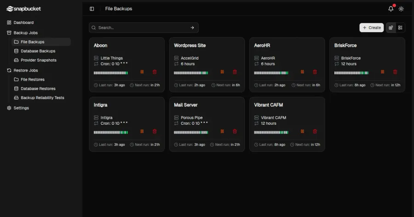The height and width of the screenshot is (217, 414).
Task: Delete the Mail Server backup job
Action: pyautogui.click(x=235, y=131)
